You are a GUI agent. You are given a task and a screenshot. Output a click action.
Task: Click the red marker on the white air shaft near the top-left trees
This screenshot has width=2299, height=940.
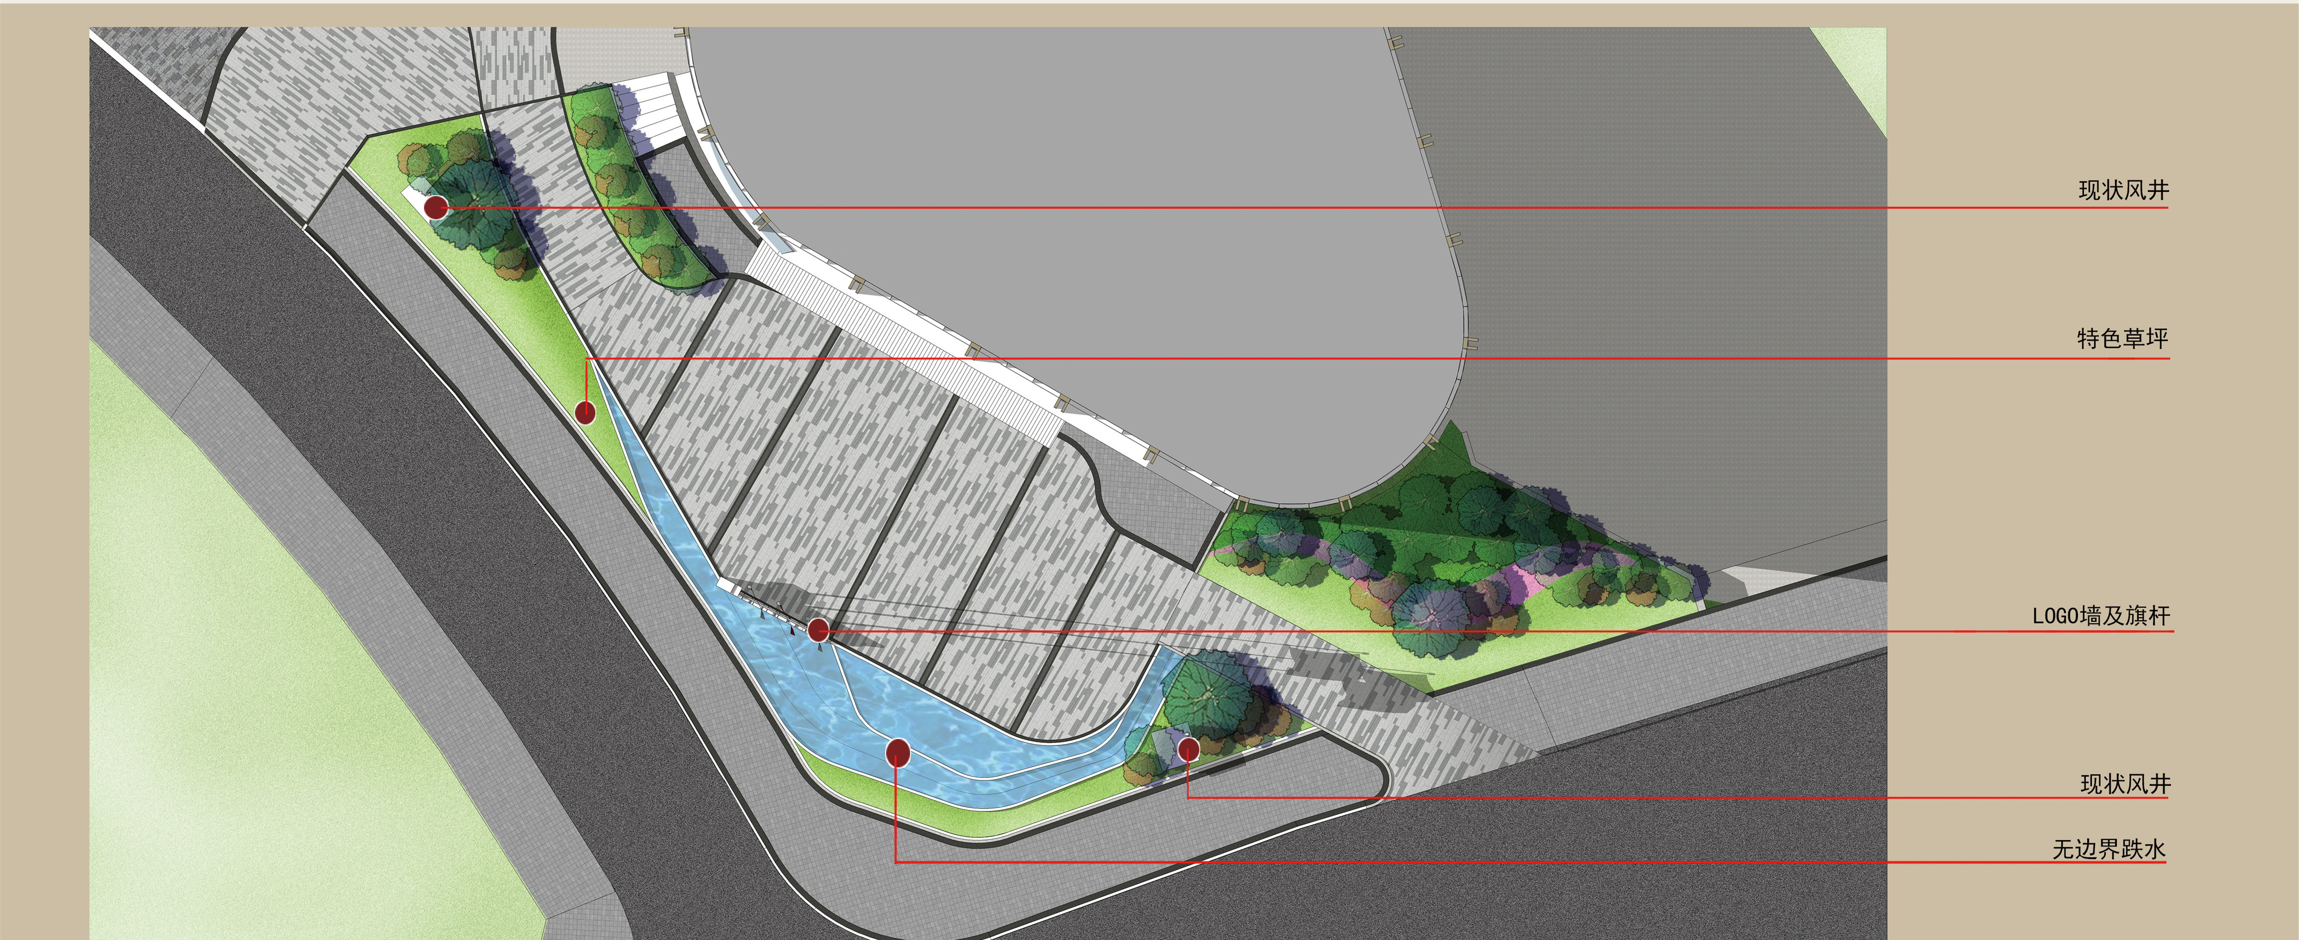pyautogui.click(x=436, y=208)
